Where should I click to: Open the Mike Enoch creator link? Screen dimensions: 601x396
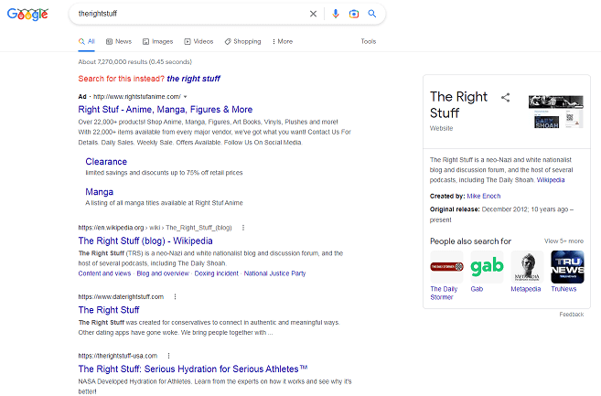(x=484, y=196)
